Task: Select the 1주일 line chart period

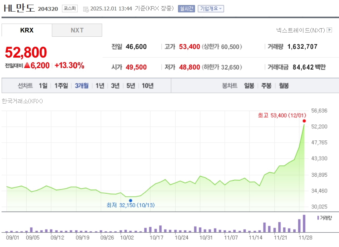Action: pyautogui.click(x=61, y=86)
